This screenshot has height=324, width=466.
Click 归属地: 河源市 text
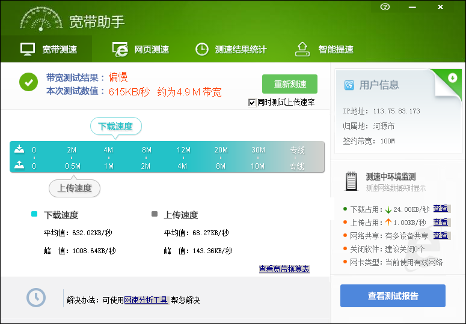click(369, 126)
